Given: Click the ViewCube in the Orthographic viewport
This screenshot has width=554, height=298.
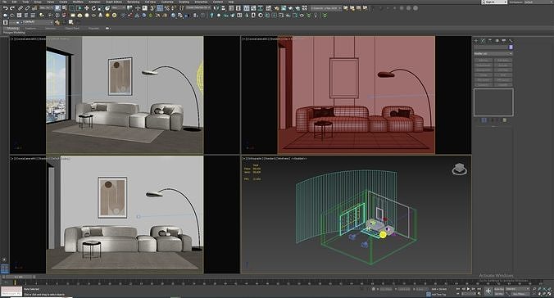Looking at the screenshot, I should [459, 169].
